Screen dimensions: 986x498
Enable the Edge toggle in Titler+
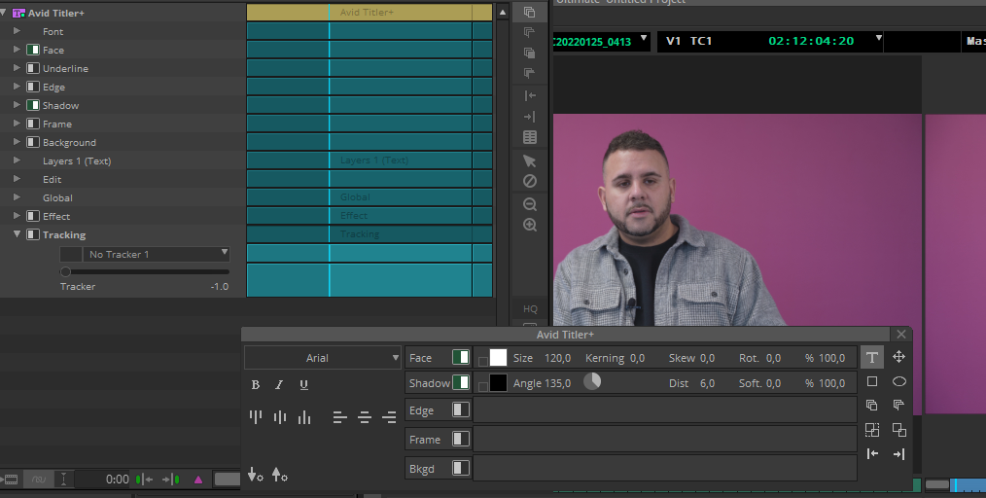click(461, 410)
